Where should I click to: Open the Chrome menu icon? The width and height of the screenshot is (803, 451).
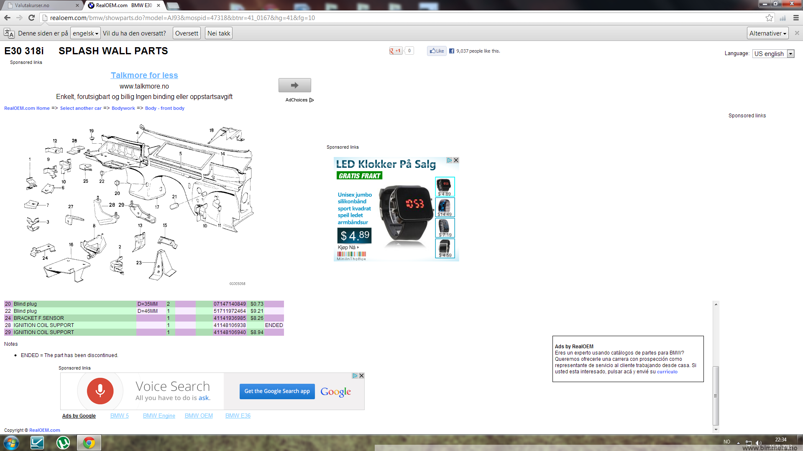point(796,18)
